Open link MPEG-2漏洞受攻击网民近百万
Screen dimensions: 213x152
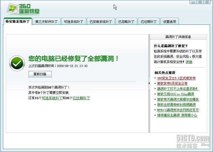(178, 110)
